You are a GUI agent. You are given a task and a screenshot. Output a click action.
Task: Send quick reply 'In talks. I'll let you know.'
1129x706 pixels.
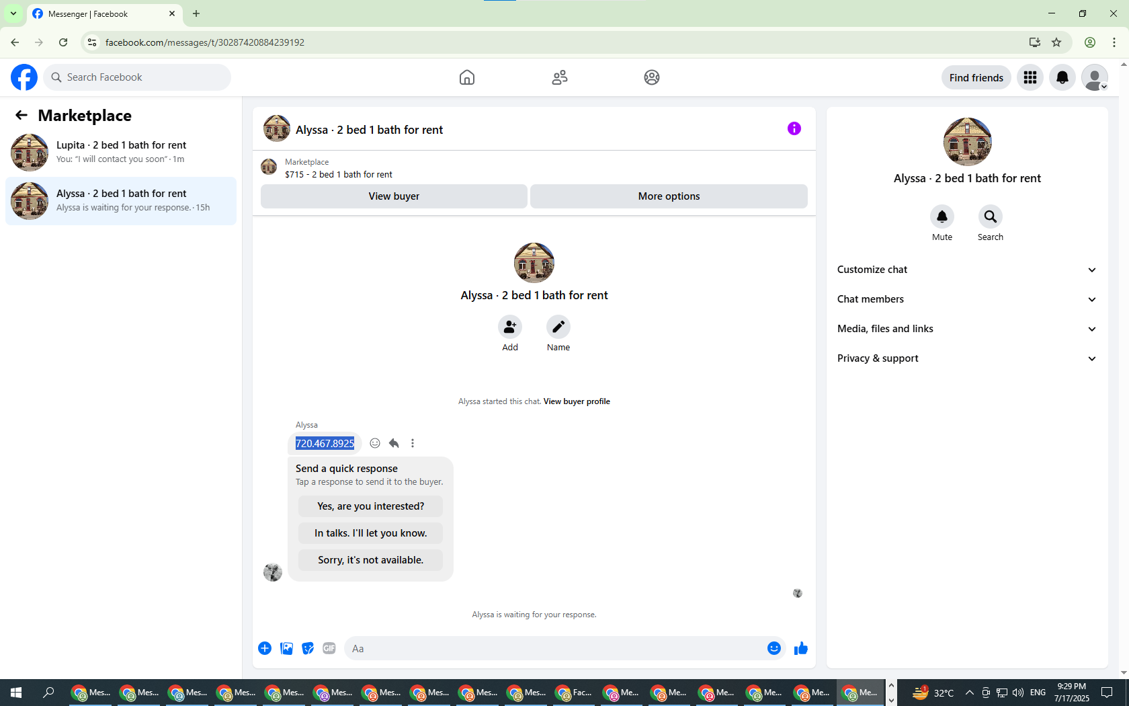tap(370, 533)
